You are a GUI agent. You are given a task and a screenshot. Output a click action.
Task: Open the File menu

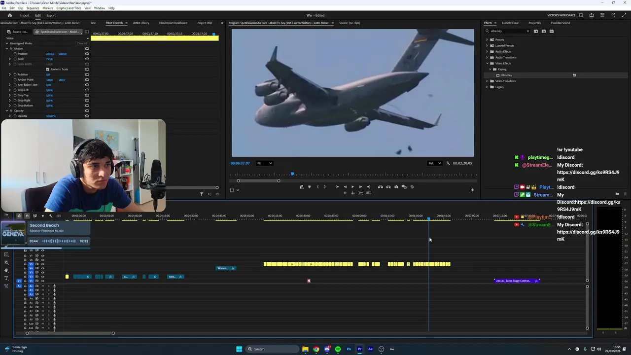click(4, 8)
